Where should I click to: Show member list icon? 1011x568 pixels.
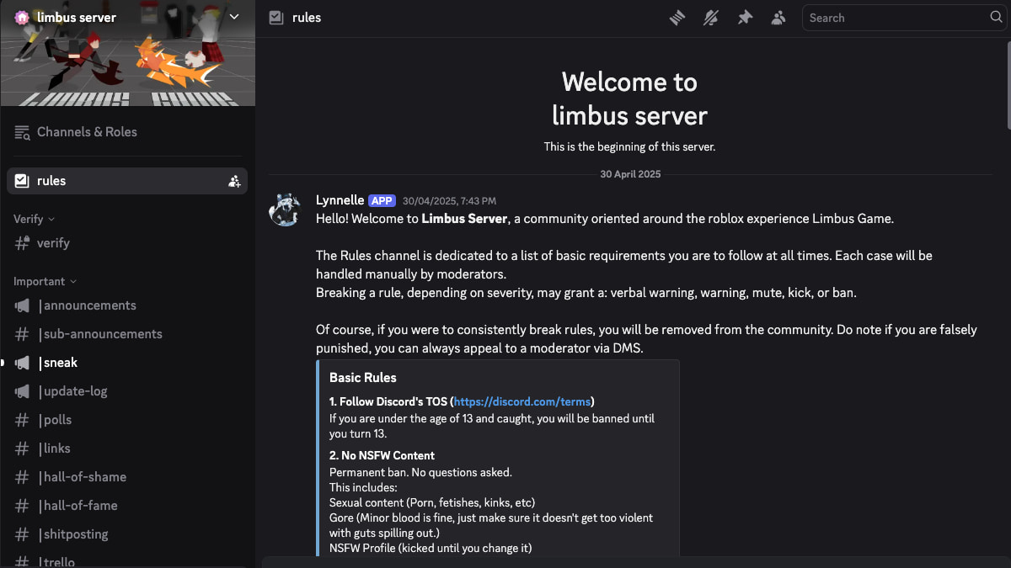tap(778, 18)
